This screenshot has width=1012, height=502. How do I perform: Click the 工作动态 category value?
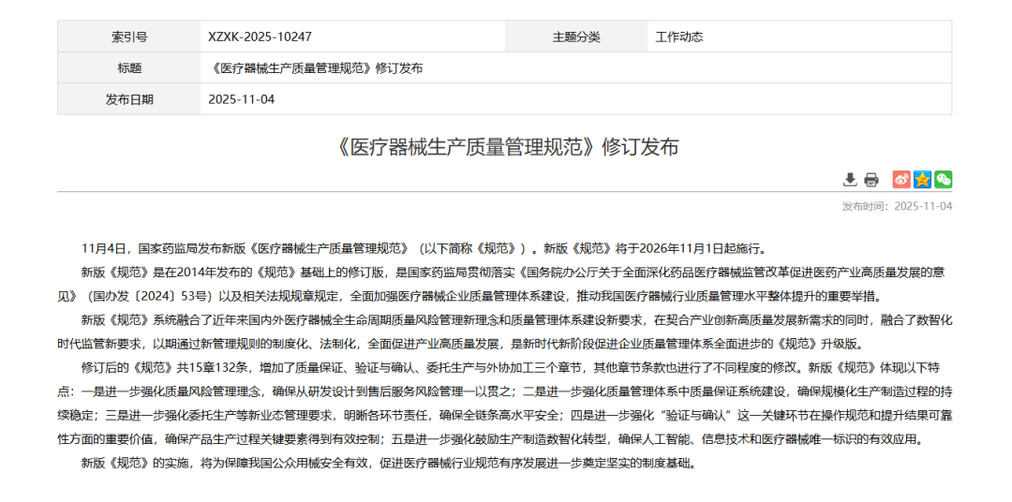point(679,37)
